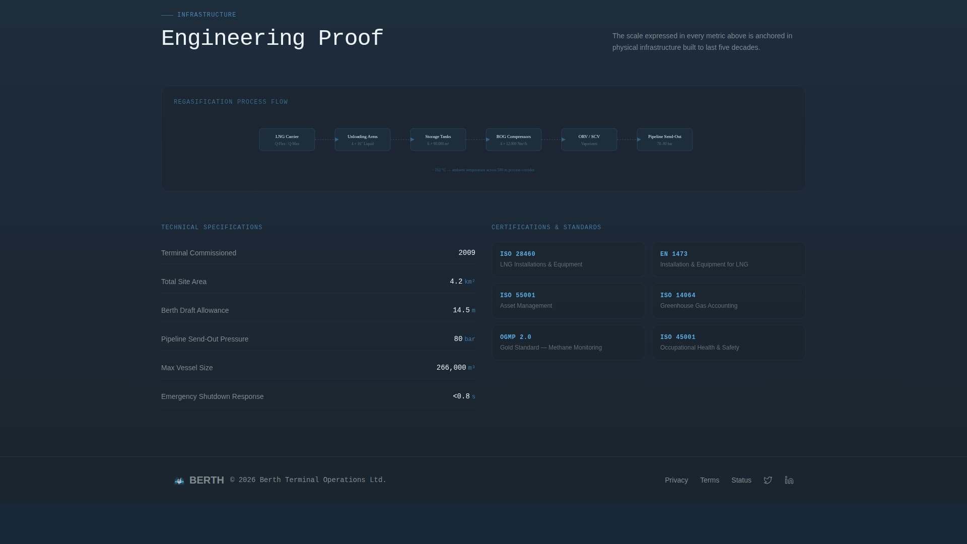This screenshot has height=544, width=967.
Task: Toggle the ISO 28460 certification card
Action: (568, 259)
